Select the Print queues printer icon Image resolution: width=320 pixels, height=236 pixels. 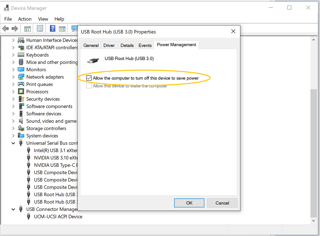21,84
